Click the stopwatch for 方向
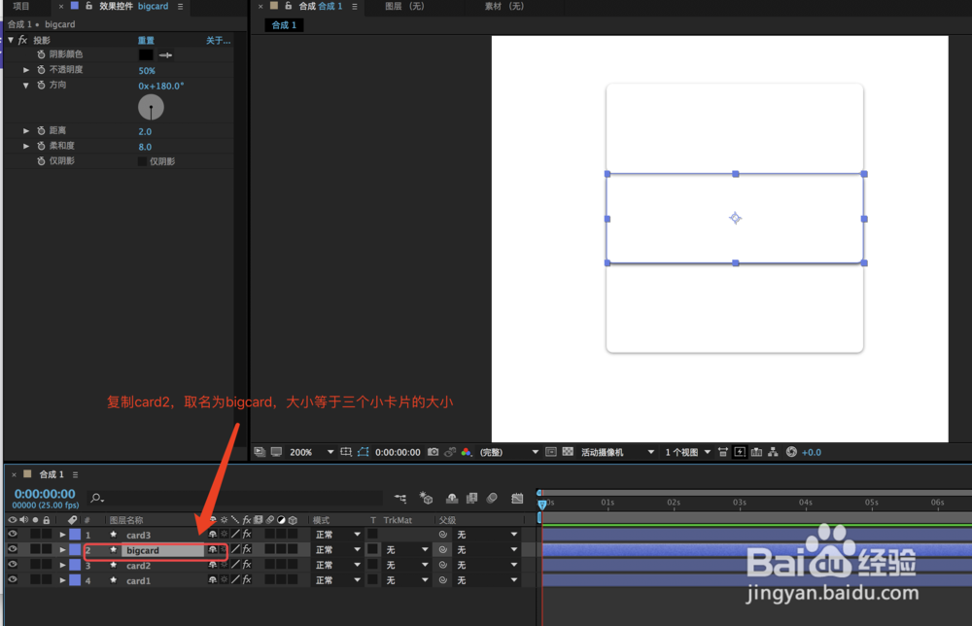Image resolution: width=972 pixels, height=626 pixels. [x=41, y=86]
